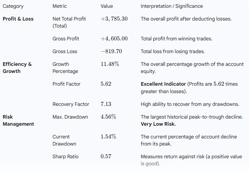Click the Interpretation / Significance column header
This screenshot has width=249, height=171.
(172, 6)
